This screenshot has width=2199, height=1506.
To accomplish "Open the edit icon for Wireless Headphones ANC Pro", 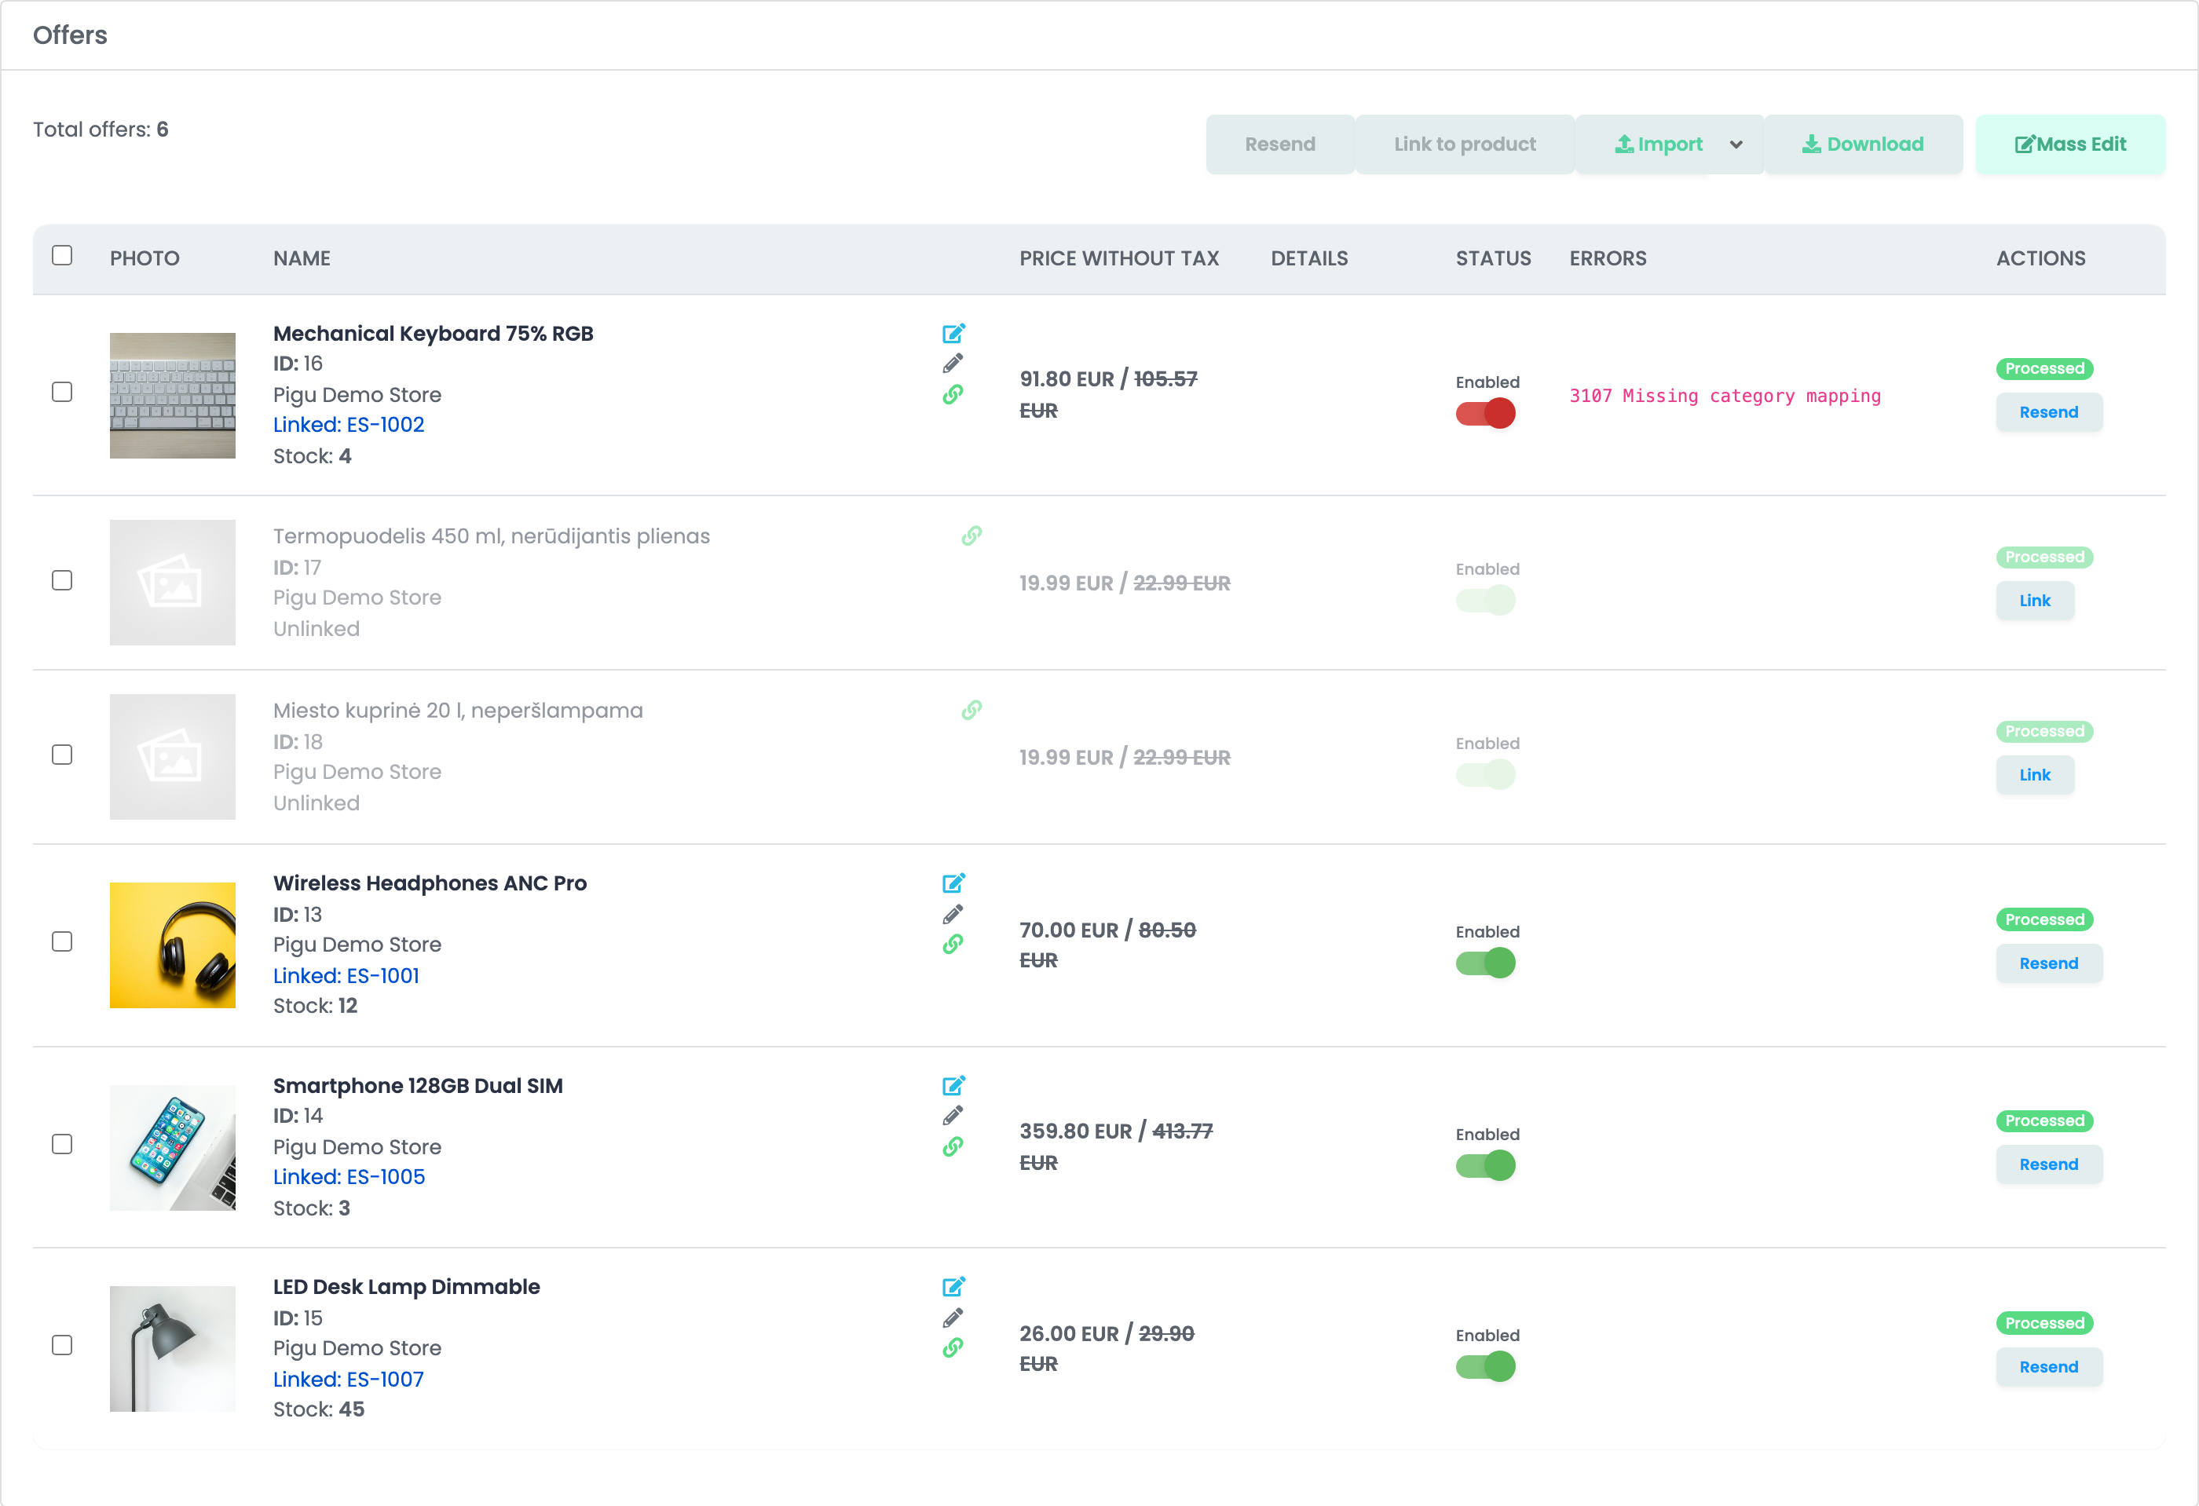I will pyautogui.click(x=953, y=883).
